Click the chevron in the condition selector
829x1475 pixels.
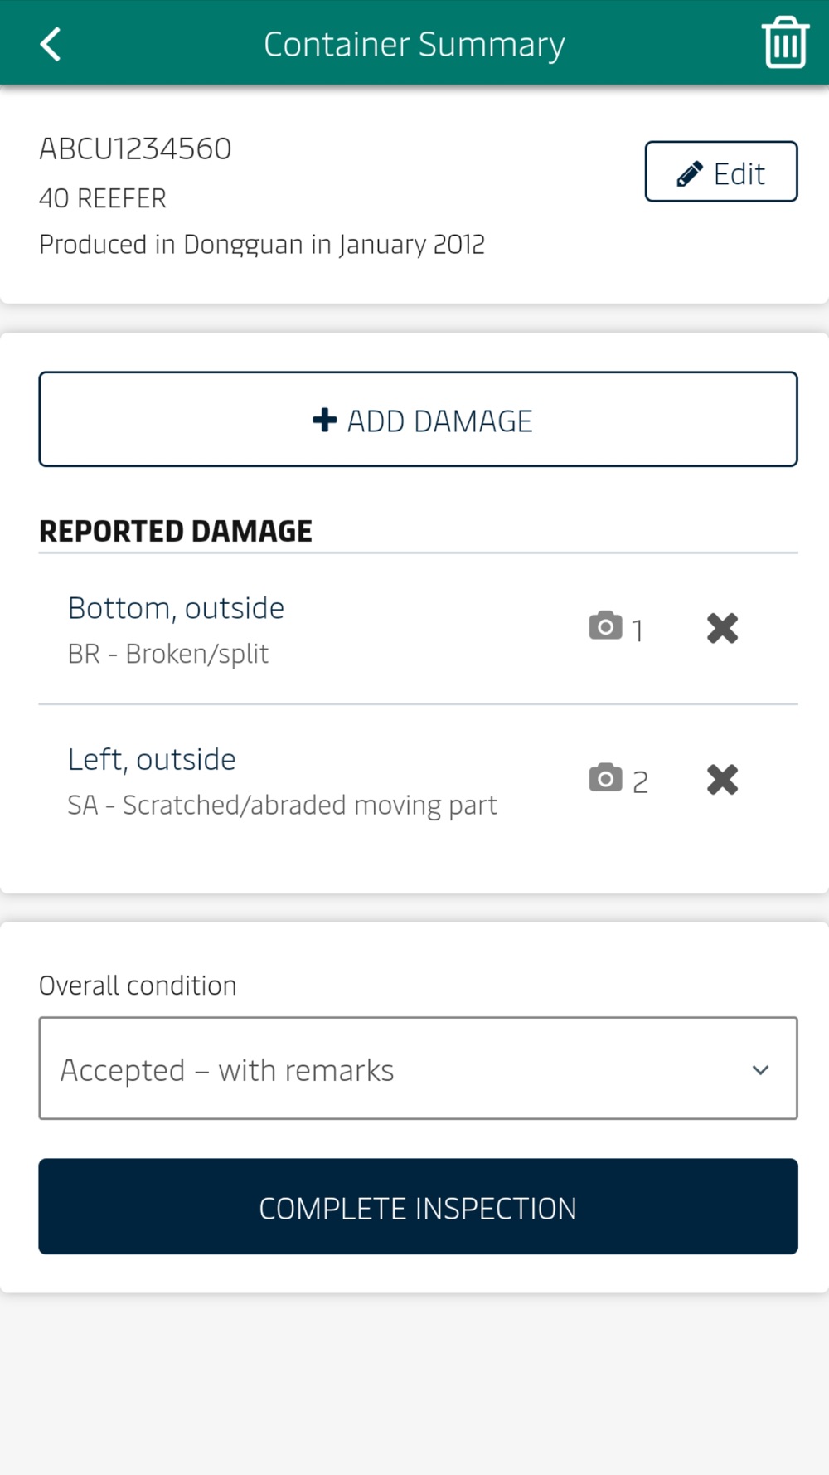tap(760, 1070)
